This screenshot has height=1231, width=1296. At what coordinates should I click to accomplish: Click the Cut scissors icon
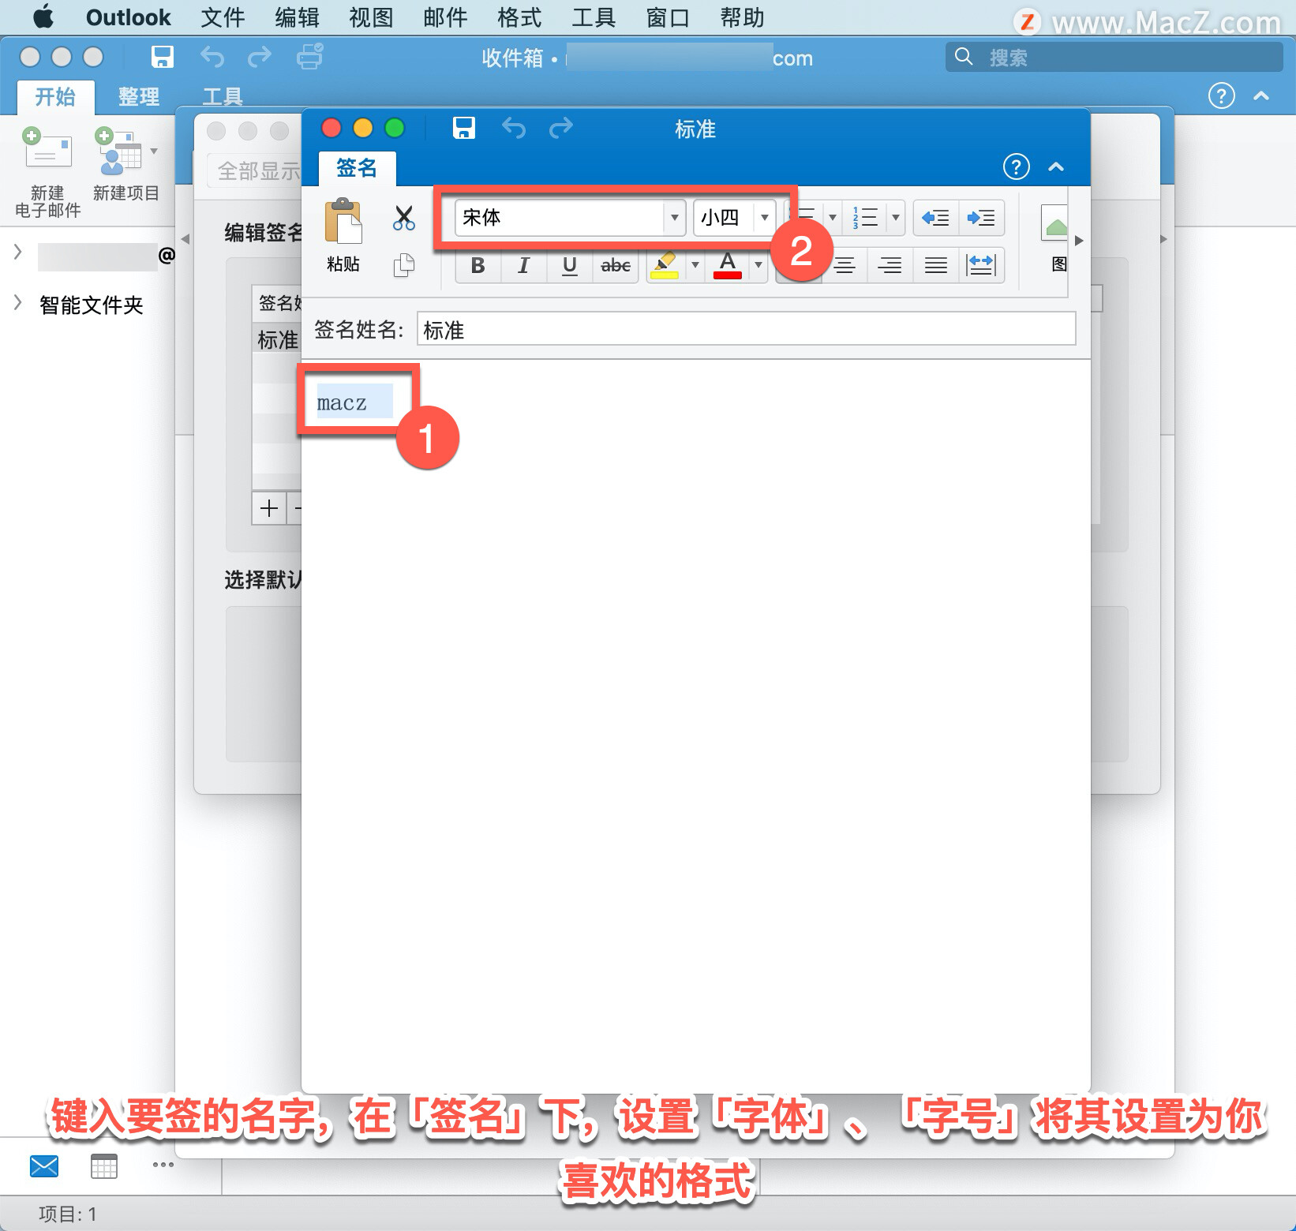coord(403,218)
